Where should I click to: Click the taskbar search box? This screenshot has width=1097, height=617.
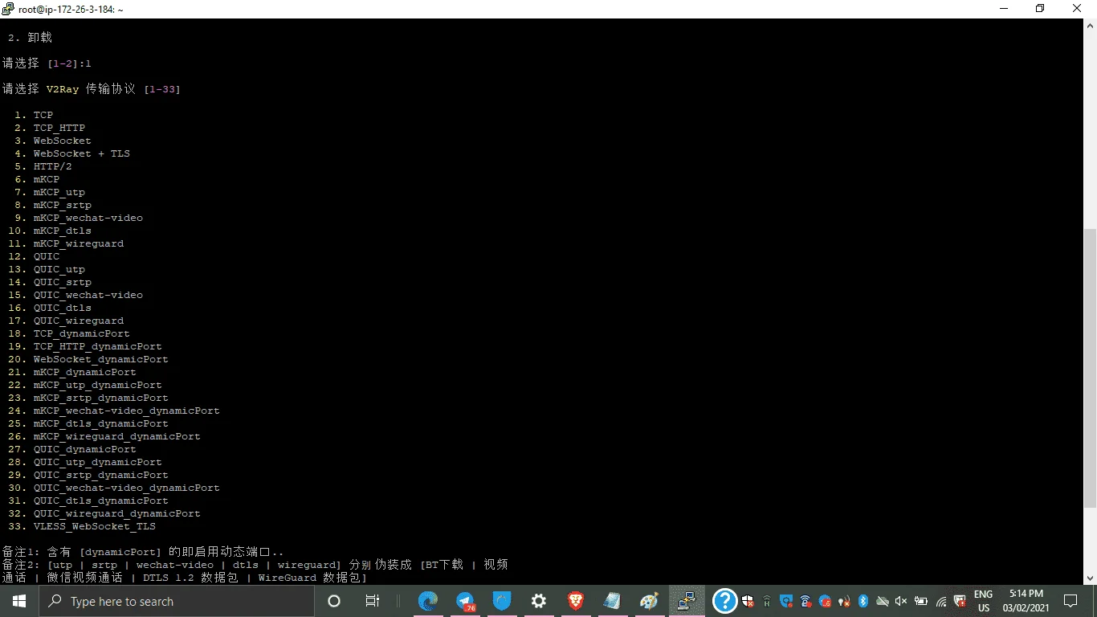click(x=177, y=601)
